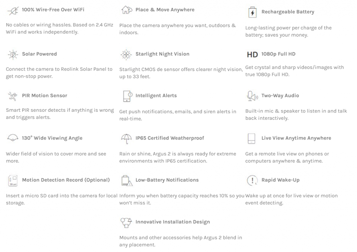The width and height of the screenshot is (357, 252).
Task: Click the Live View phone icon
Action: 251,139
